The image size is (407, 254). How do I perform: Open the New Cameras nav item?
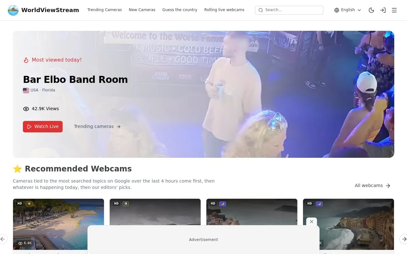click(x=142, y=10)
